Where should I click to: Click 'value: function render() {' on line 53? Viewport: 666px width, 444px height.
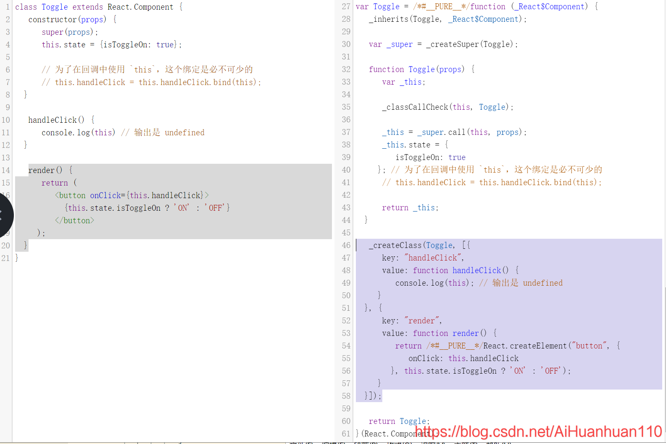point(439,333)
